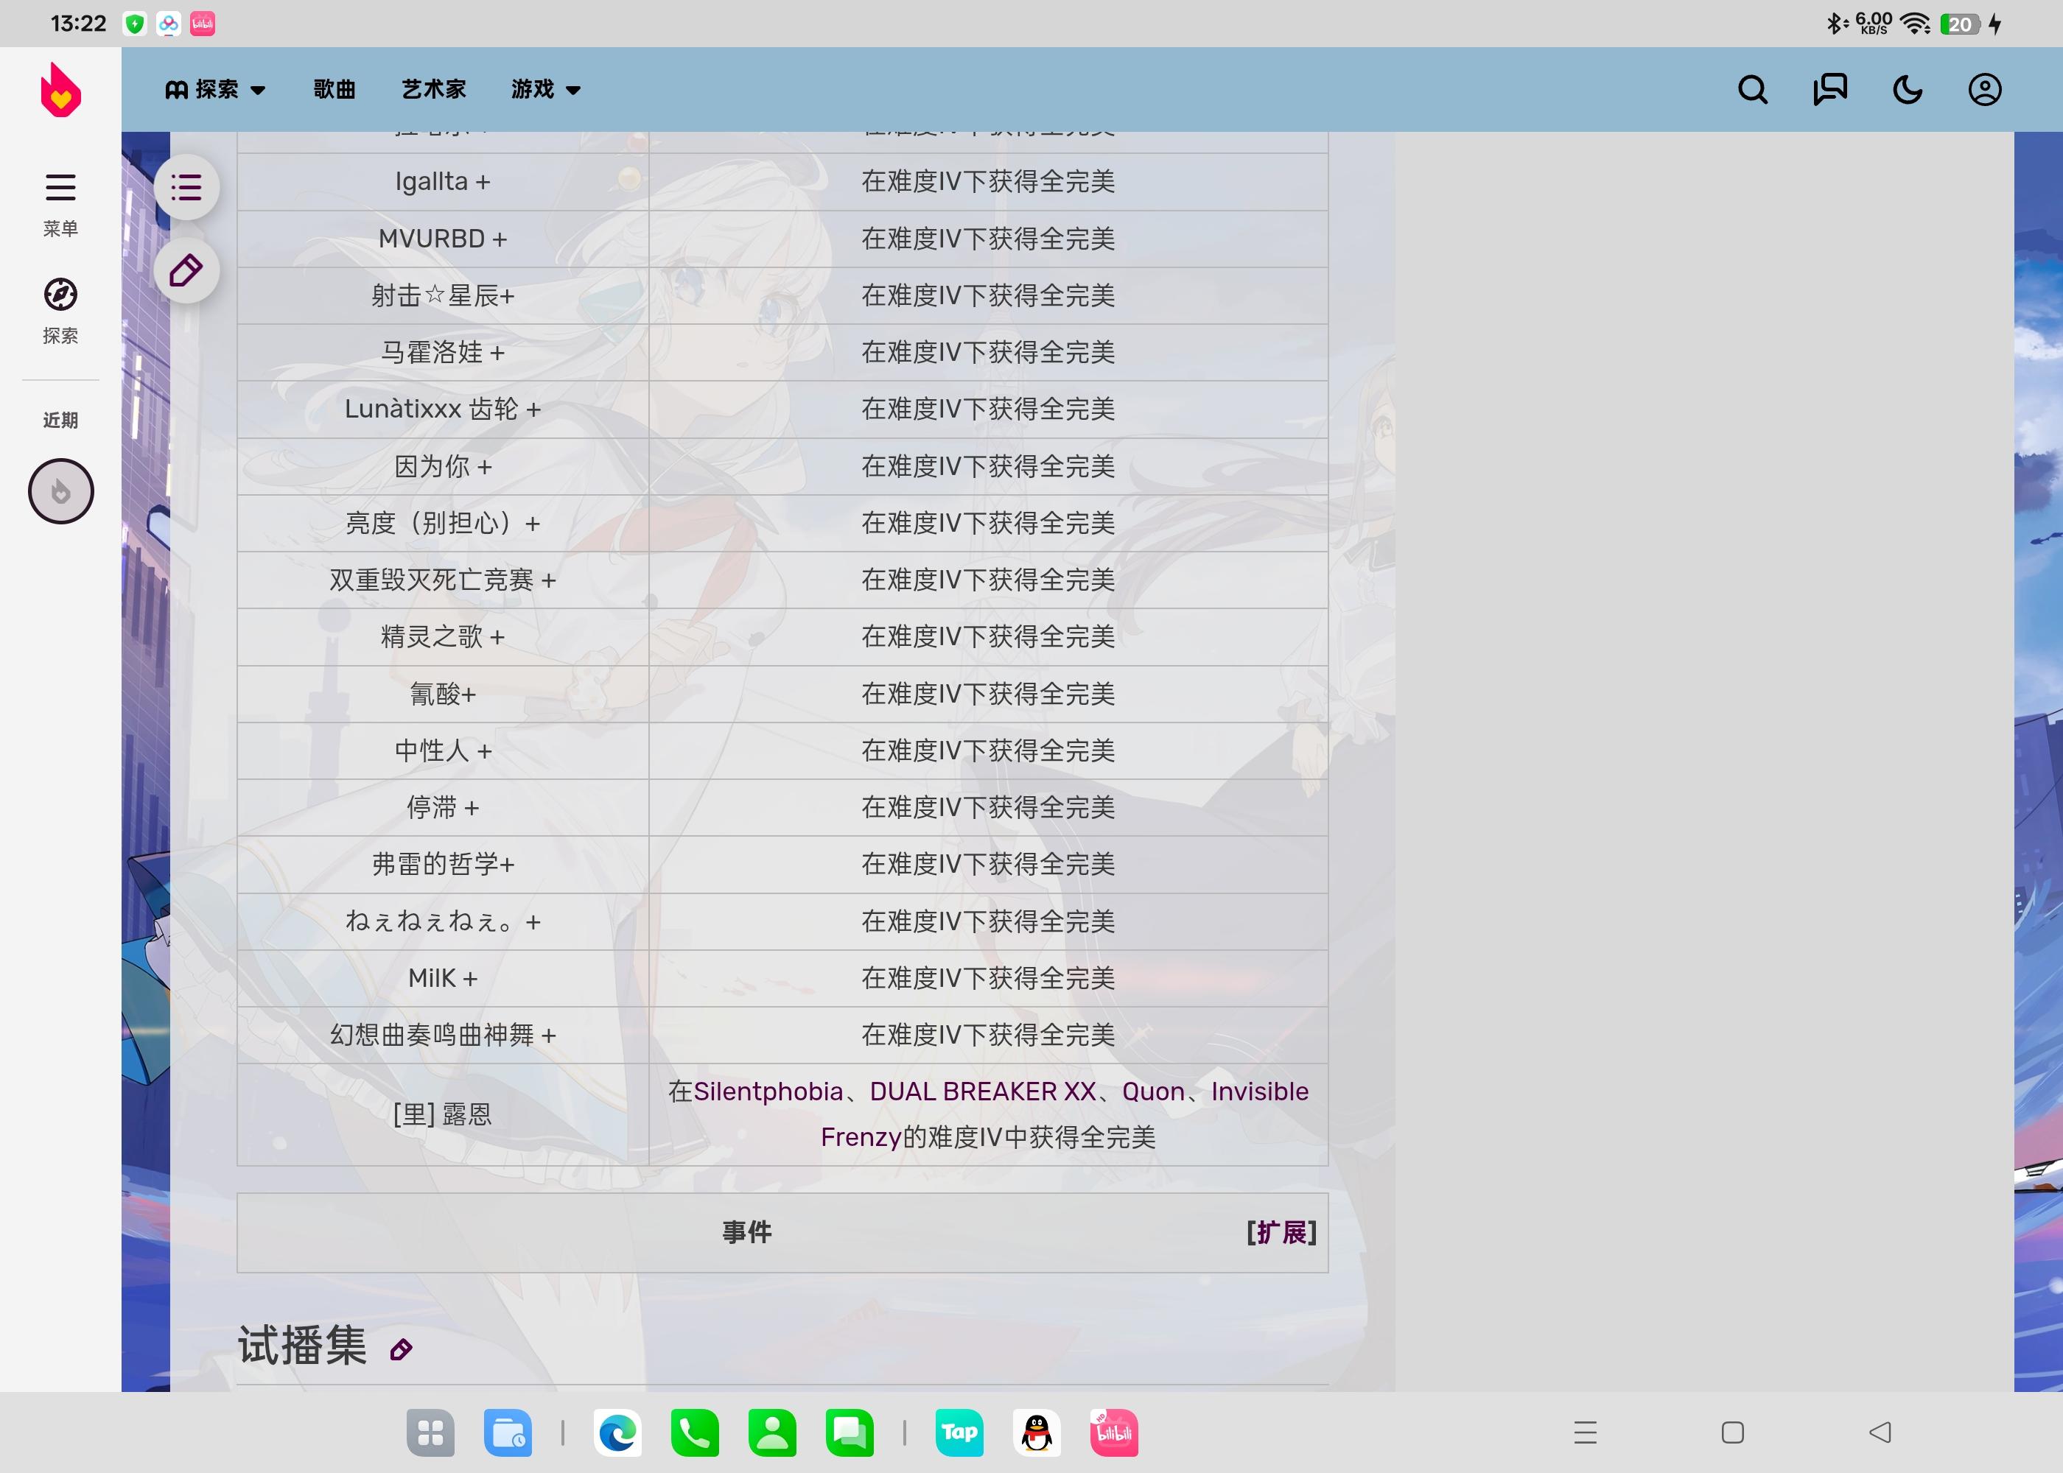Follow the DUAL BREAKER XX link
Viewport: 2063px width, 1473px height.
point(983,1091)
